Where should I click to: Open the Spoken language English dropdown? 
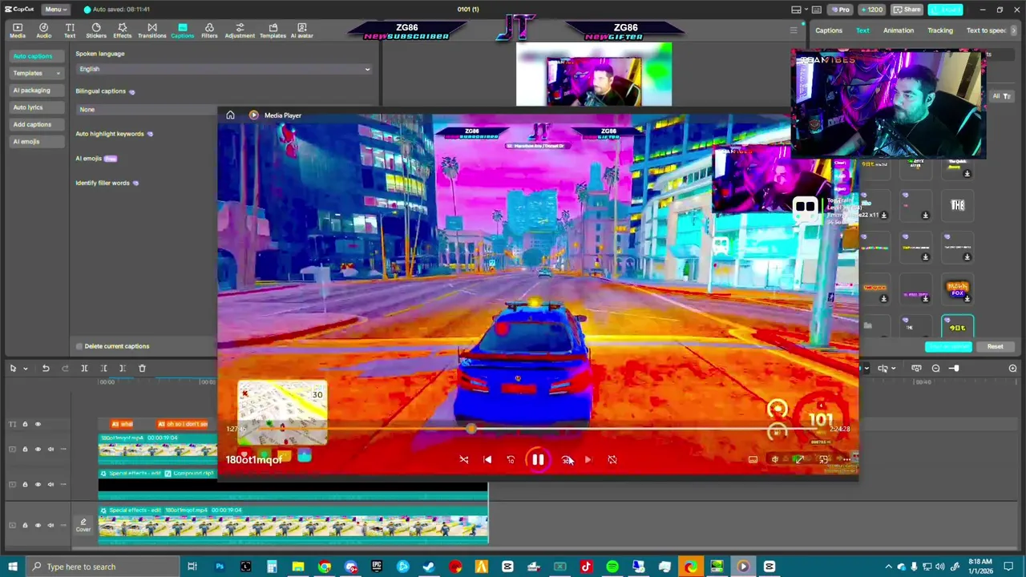pos(224,69)
